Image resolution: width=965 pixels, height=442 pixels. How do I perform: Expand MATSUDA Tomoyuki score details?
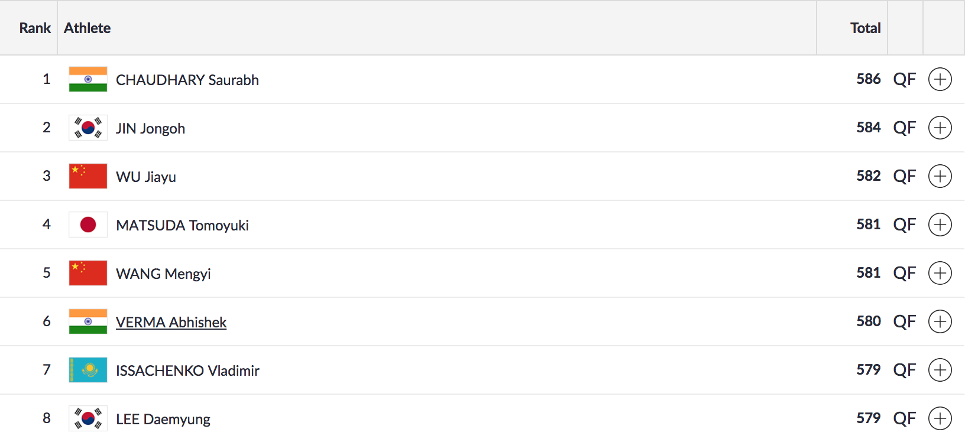click(x=940, y=225)
